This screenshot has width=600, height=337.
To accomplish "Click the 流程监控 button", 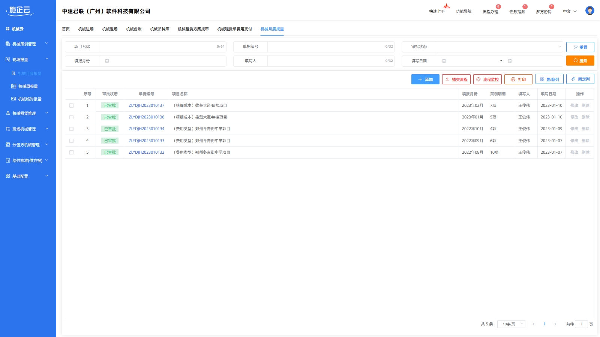I will [x=487, y=79].
